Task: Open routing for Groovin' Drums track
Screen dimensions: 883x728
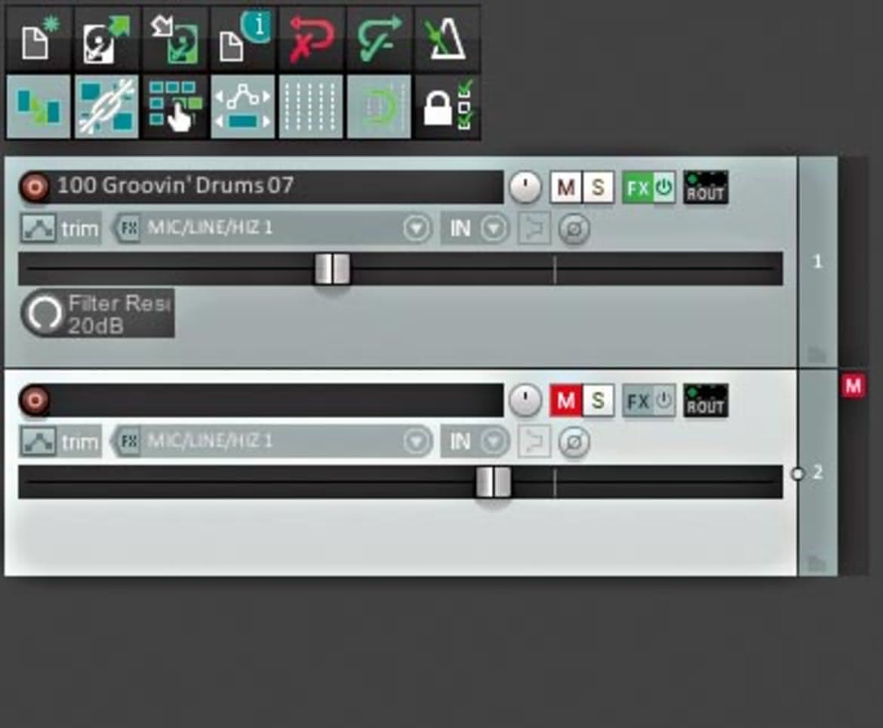Action: [706, 188]
